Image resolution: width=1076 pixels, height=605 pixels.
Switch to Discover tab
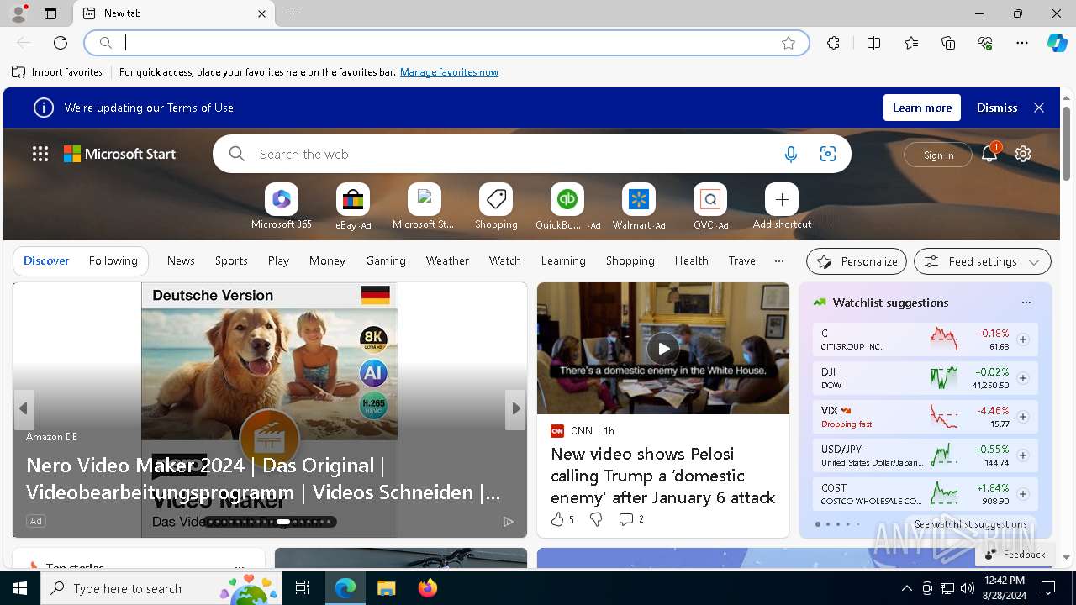coord(46,261)
